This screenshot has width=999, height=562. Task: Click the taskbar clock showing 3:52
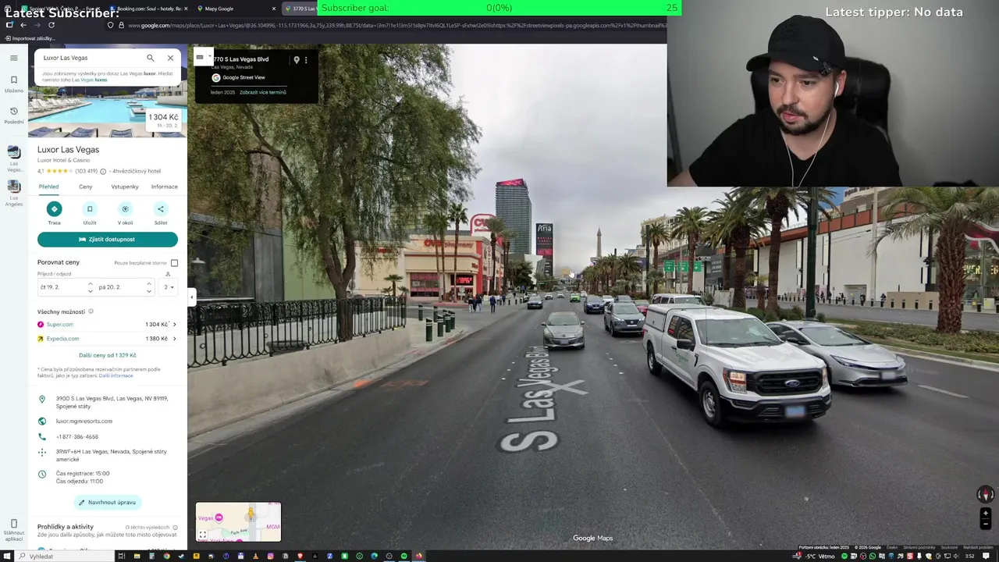click(x=969, y=556)
